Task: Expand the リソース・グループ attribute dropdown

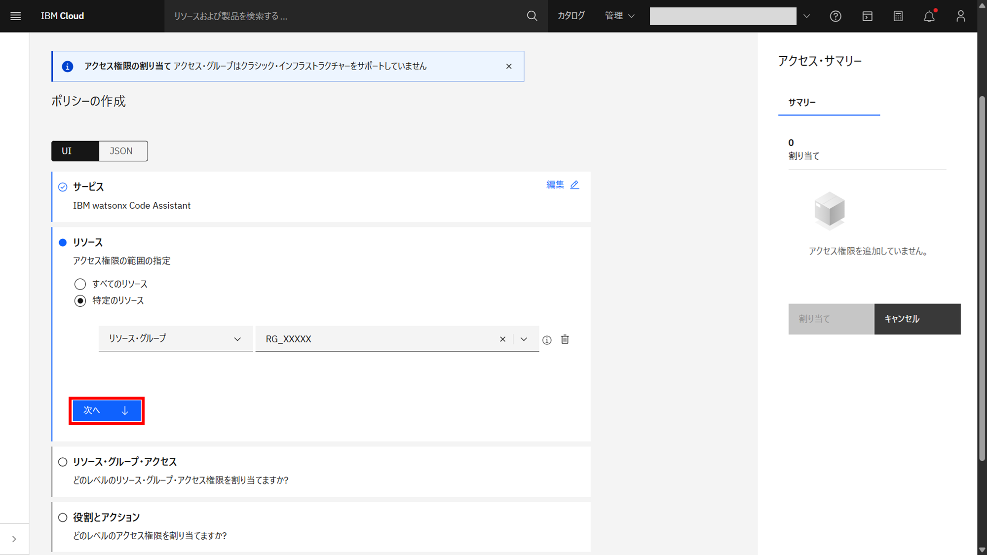Action: 175,339
